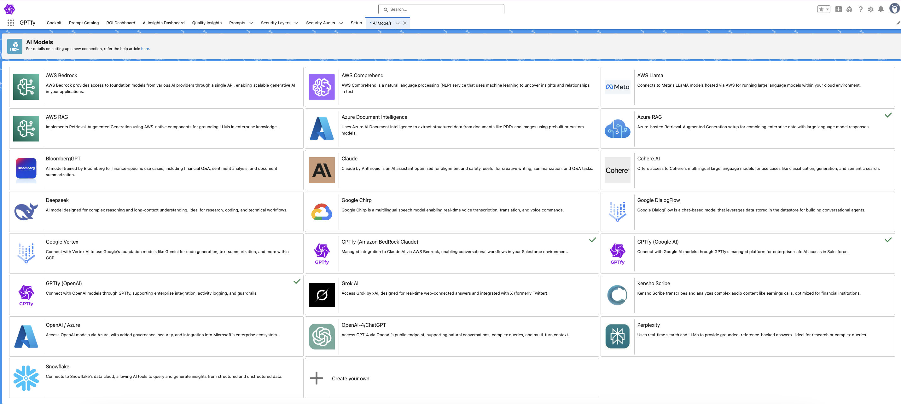
Task: Open the Grok AI card title
Action: (350, 283)
